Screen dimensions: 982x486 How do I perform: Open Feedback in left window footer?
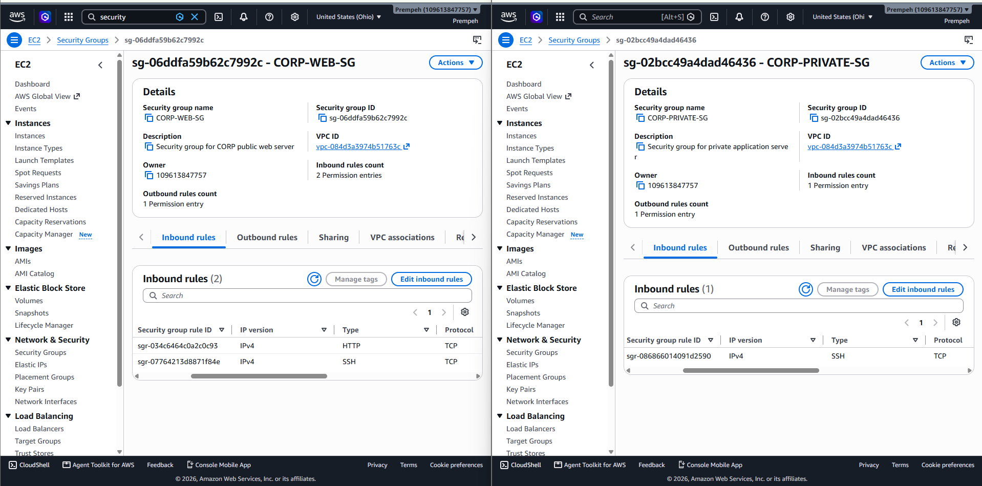[160, 465]
